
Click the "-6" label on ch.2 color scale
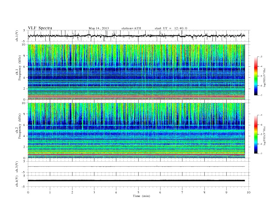[x=261, y=144]
